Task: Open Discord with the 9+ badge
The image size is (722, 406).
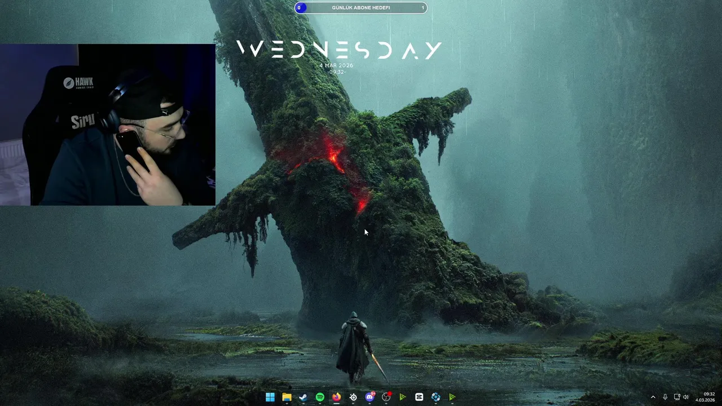Action: (369, 397)
